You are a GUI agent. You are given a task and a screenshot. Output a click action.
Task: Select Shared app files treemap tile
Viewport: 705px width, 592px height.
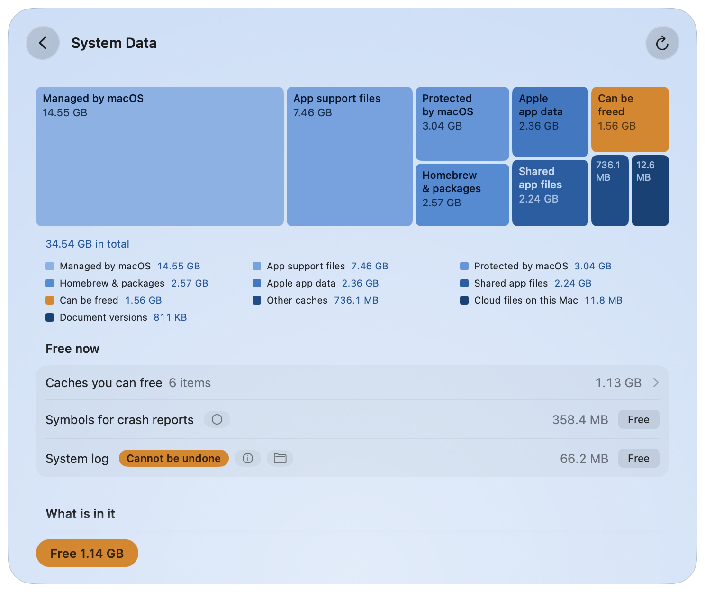(x=550, y=193)
